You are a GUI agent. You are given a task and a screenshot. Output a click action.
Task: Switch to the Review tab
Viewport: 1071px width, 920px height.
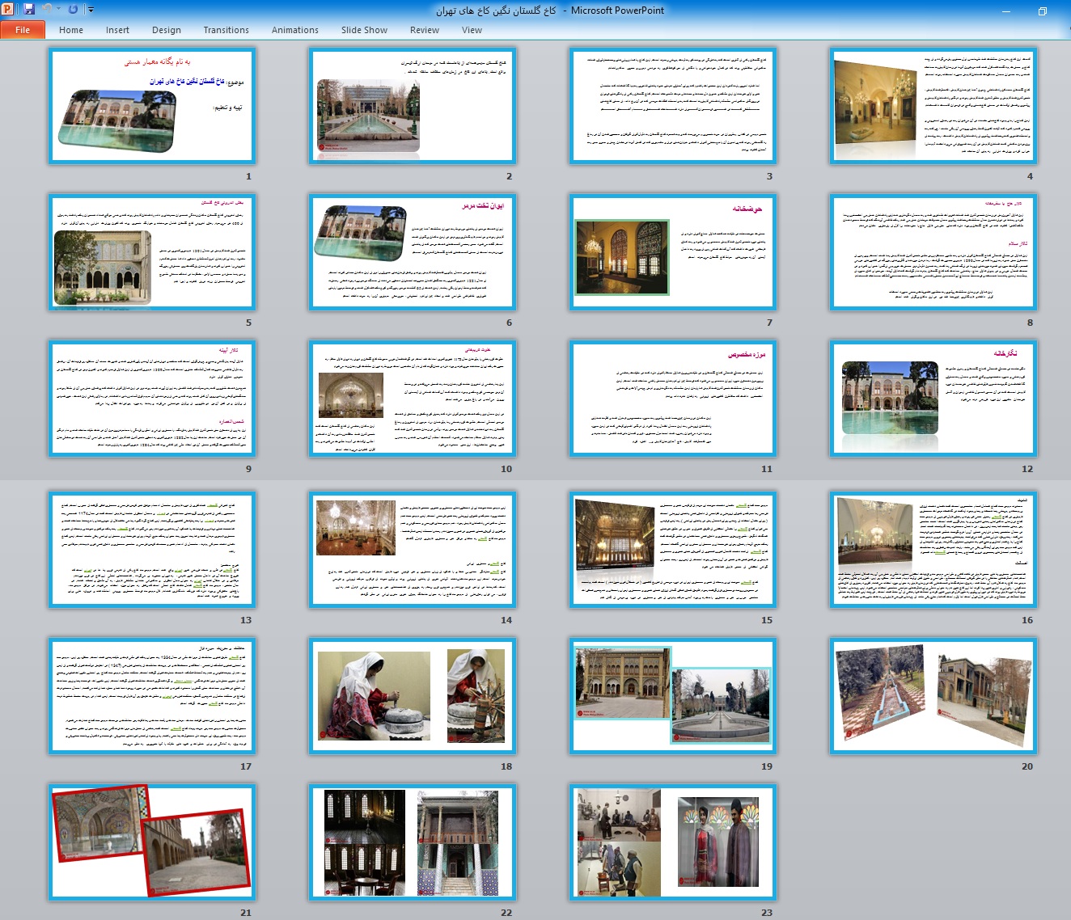425,30
